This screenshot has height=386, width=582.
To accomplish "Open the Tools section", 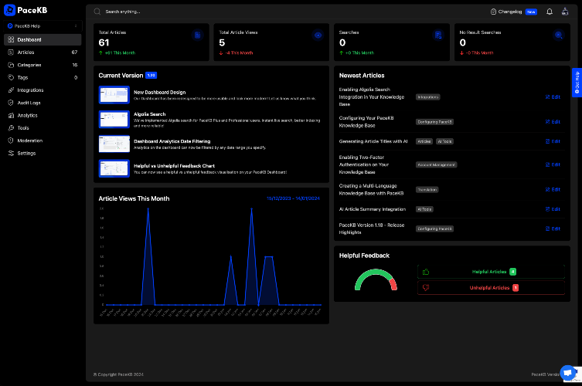I will click(43, 128).
